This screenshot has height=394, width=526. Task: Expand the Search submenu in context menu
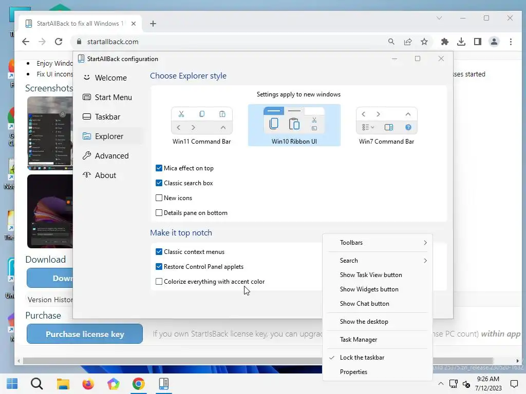378,260
